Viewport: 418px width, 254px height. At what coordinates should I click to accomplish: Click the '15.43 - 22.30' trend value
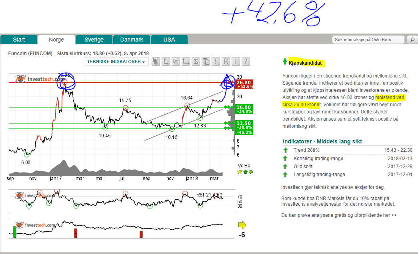(398, 150)
